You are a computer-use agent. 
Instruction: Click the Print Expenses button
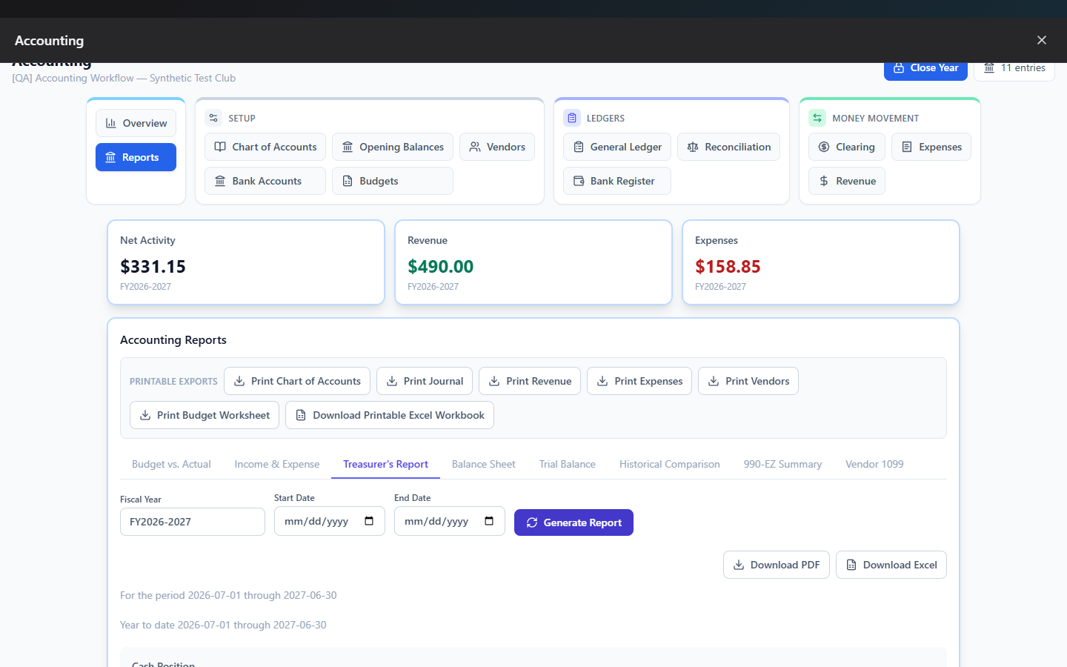(x=639, y=381)
